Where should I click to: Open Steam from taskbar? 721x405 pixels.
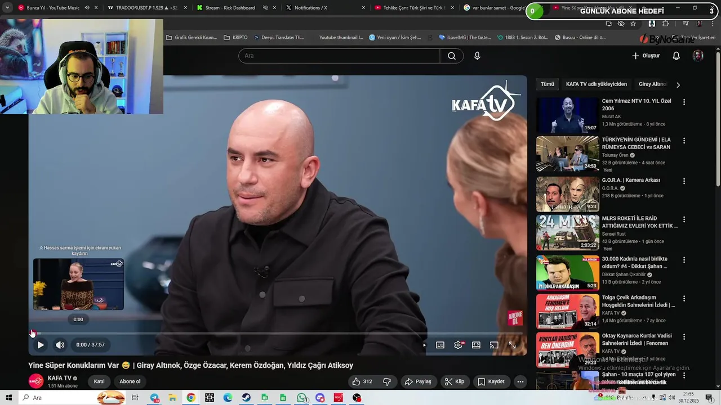pyautogui.click(x=246, y=398)
